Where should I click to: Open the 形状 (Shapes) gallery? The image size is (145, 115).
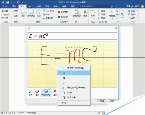(x=39, y=14)
